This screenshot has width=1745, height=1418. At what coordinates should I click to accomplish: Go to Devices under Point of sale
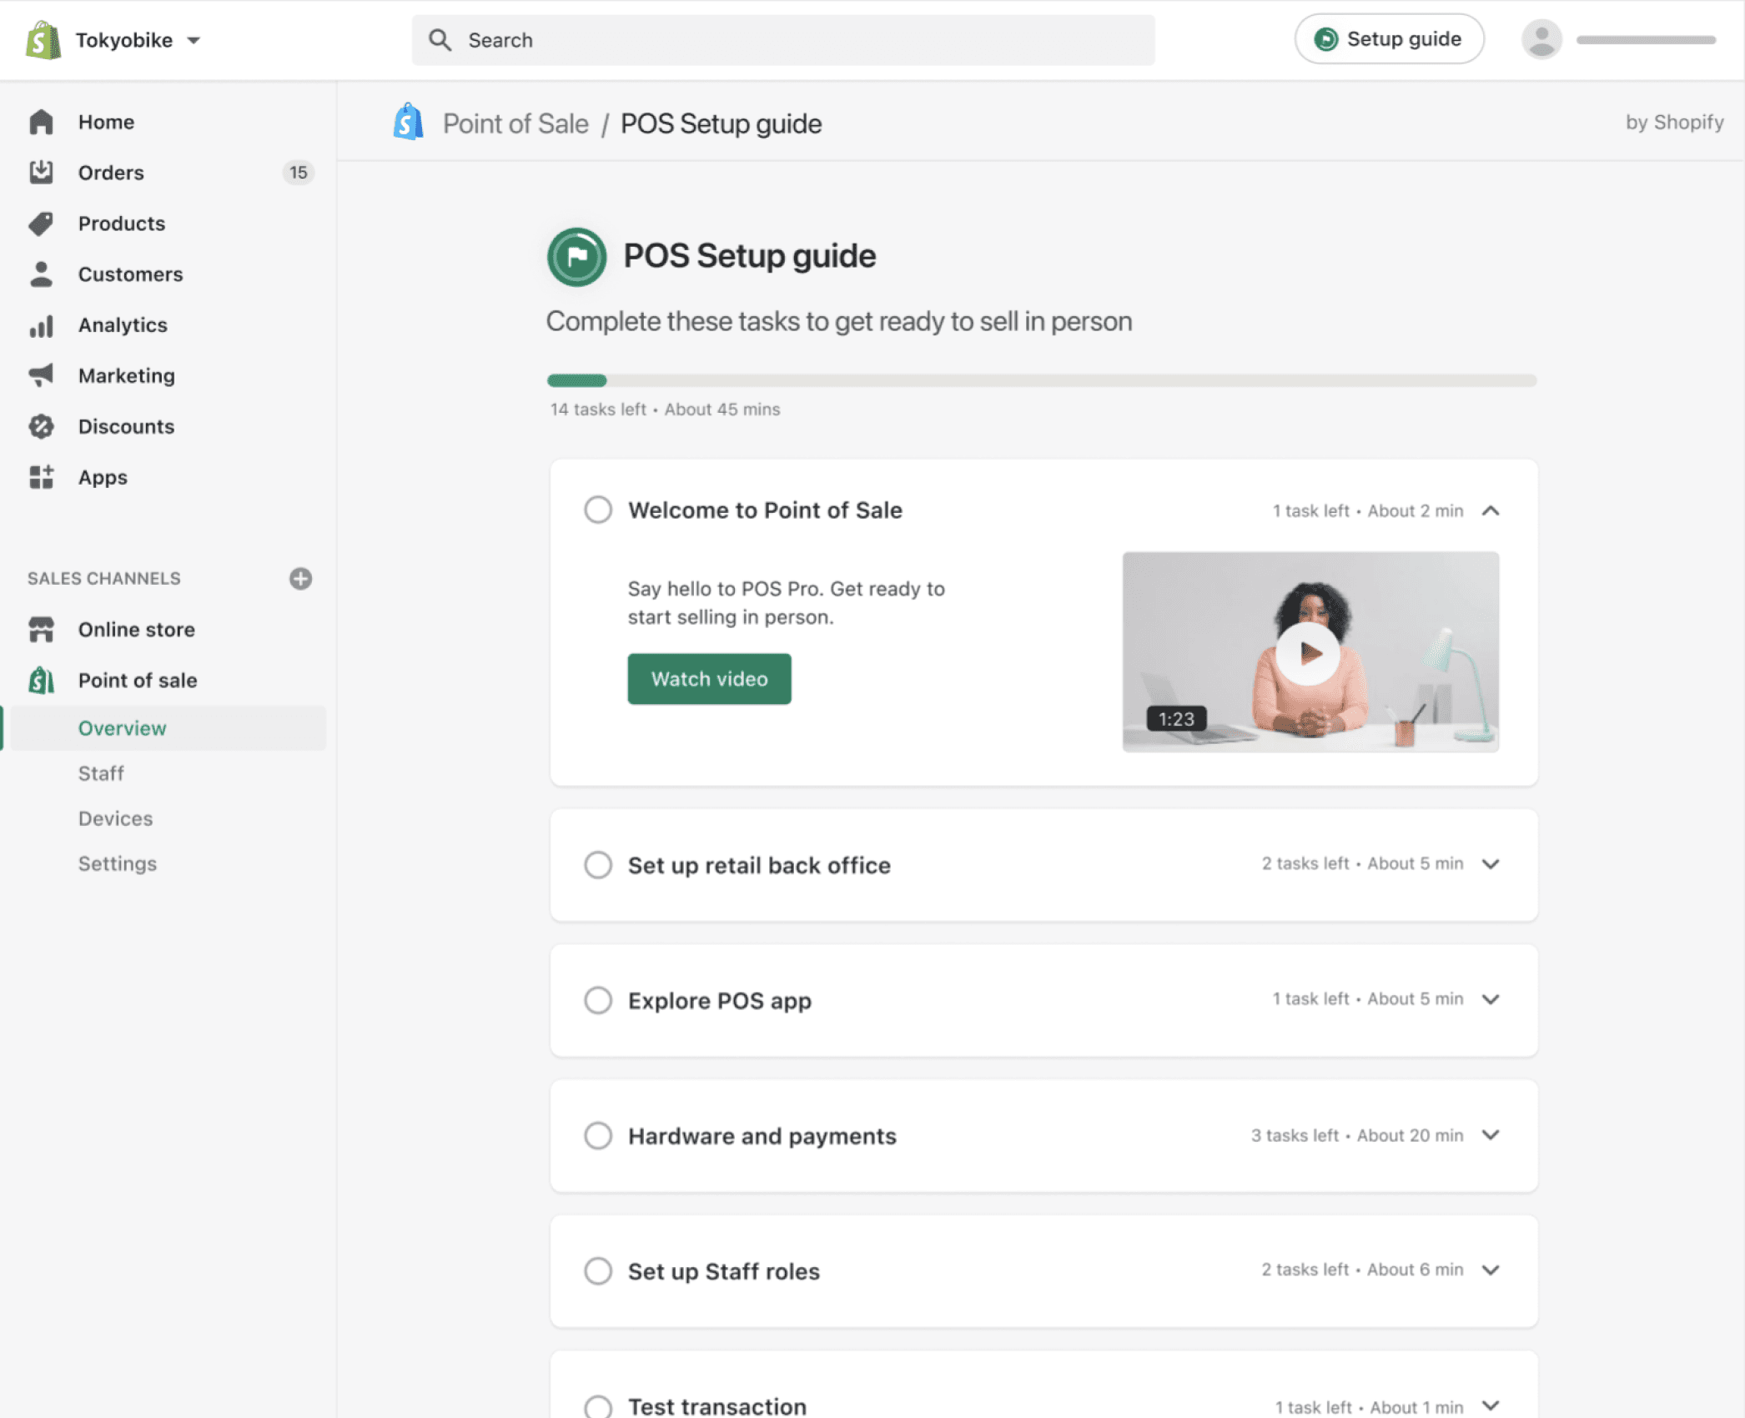click(x=115, y=818)
